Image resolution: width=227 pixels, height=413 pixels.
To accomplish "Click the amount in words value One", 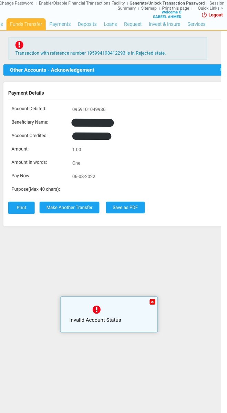I will tap(76, 163).
